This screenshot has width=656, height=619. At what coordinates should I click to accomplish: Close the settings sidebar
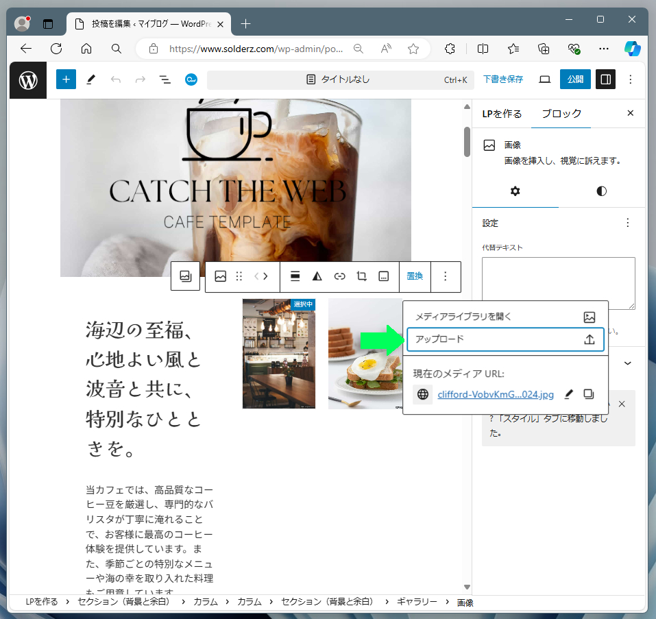click(631, 113)
